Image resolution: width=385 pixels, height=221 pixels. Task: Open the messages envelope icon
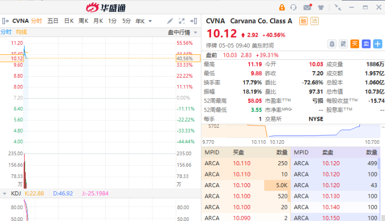[x=307, y=7]
